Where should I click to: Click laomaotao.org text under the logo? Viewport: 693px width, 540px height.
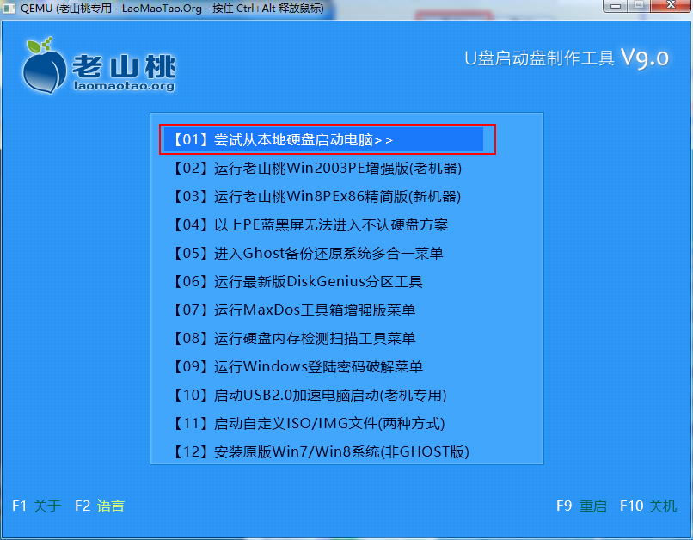(124, 85)
